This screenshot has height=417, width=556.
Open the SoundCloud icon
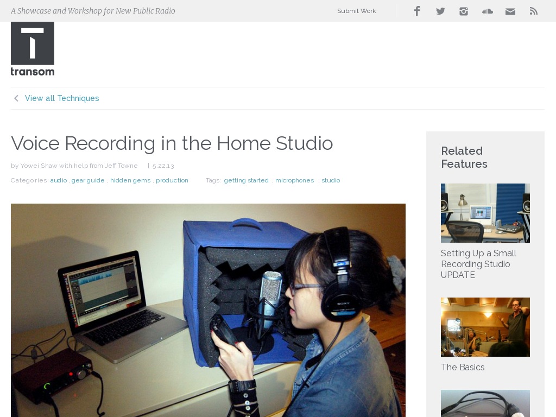[x=487, y=11]
